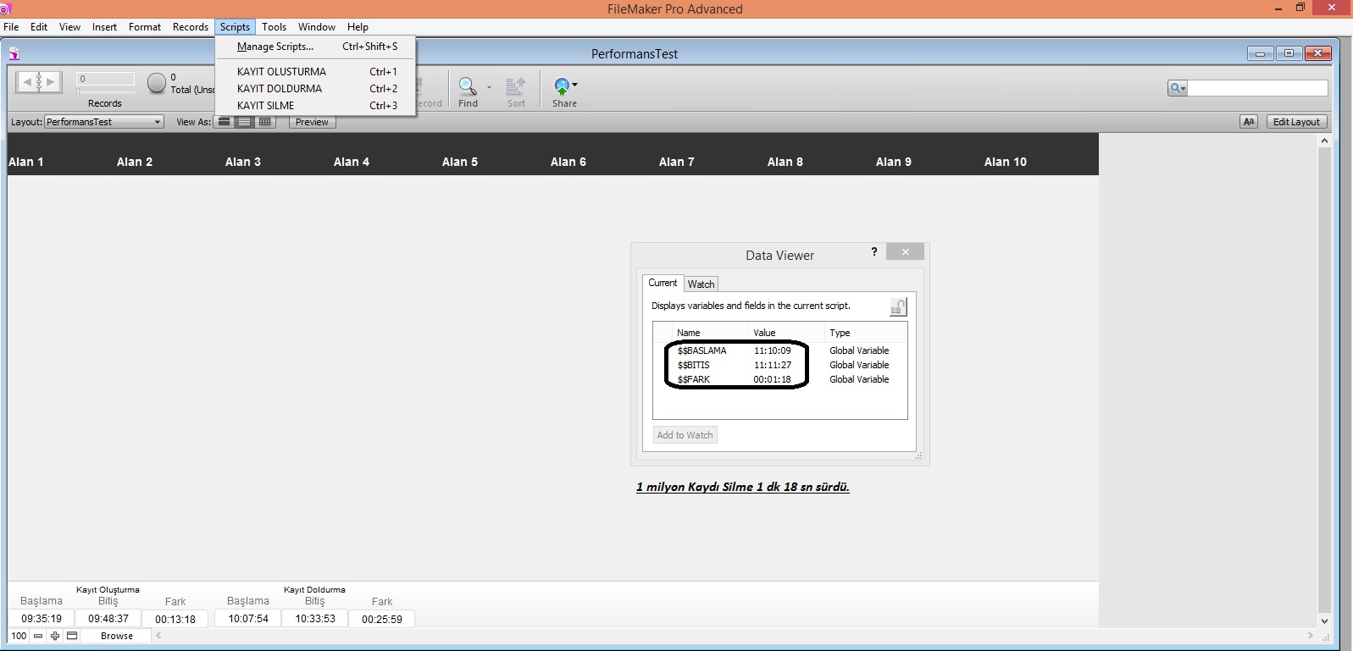Click the lock icon in Data Viewer
The image size is (1353, 651).
tap(898, 307)
